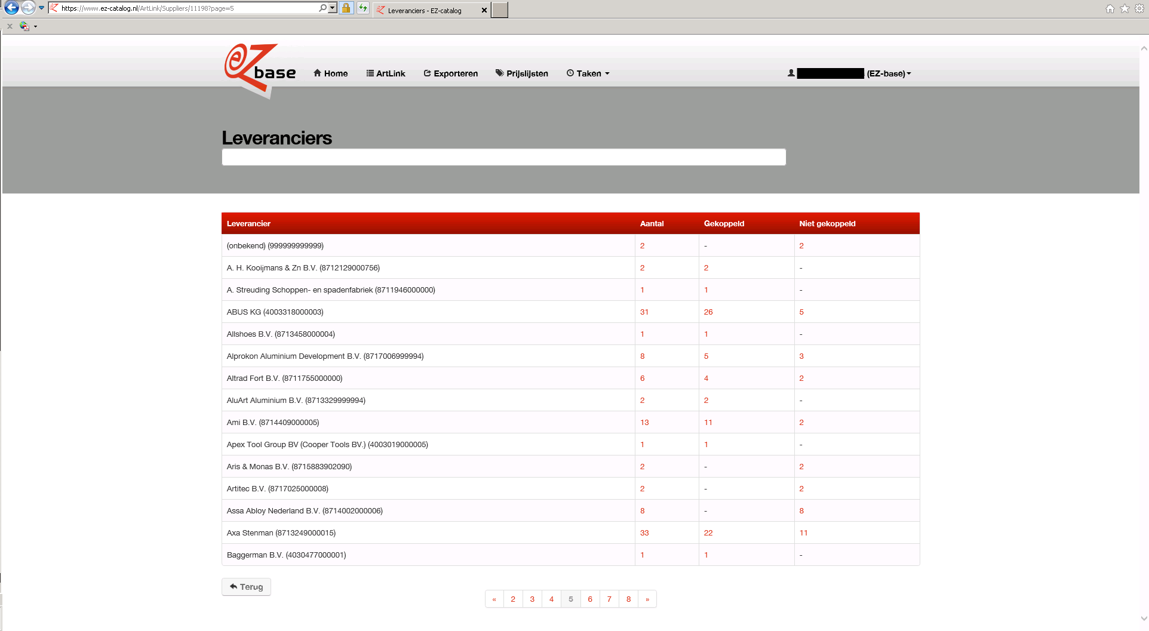Click the search magnifier in address bar
This screenshot has width=1149, height=631.
coord(322,8)
